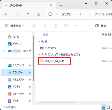Image resolution: width=112 pixels, height=110 pixels.
Task: Maximize the Explorer window
Action: [96, 3]
